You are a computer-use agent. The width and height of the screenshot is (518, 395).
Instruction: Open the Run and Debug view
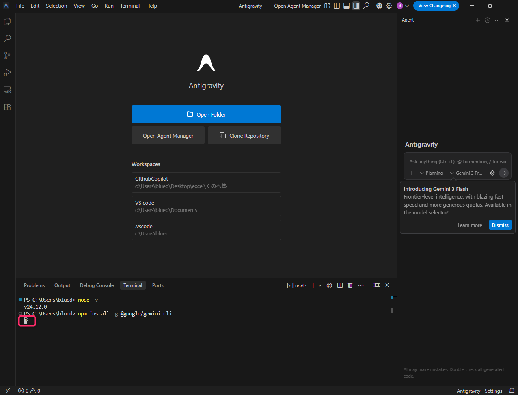click(7, 73)
